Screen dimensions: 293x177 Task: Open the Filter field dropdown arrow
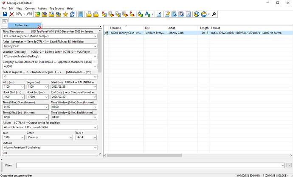[x=282, y=166]
